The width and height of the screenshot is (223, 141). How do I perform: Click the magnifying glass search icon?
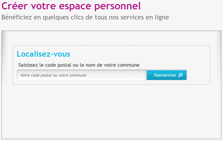(180, 75)
